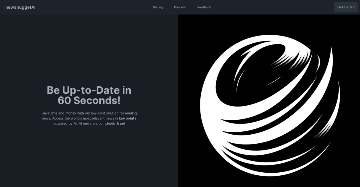Screen dimensions: 360x187
Task: Click the bold 'key points' text
Action: click(x=127, y=118)
